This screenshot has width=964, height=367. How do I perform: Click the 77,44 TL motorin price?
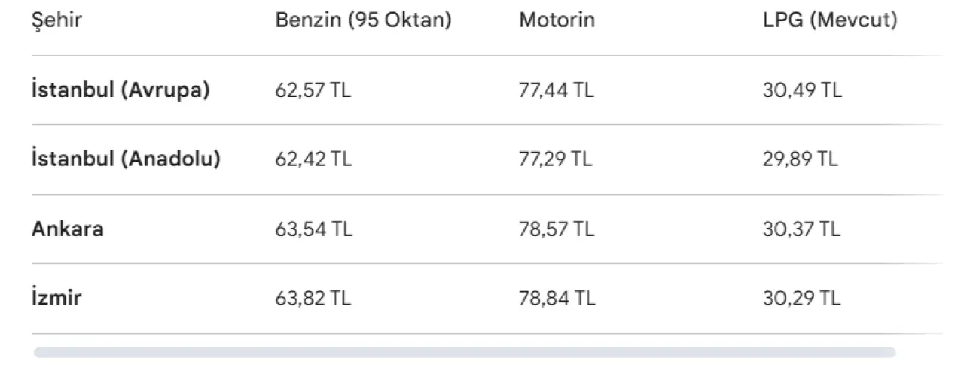557,90
